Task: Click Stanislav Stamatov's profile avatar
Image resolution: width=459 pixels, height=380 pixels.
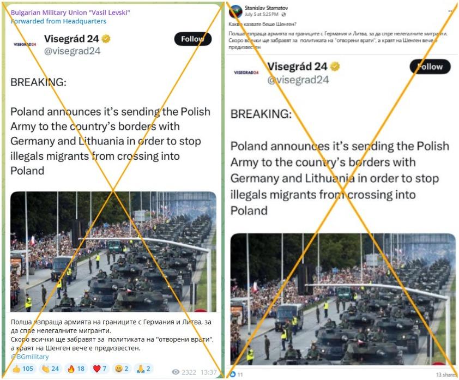Action: coord(235,11)
